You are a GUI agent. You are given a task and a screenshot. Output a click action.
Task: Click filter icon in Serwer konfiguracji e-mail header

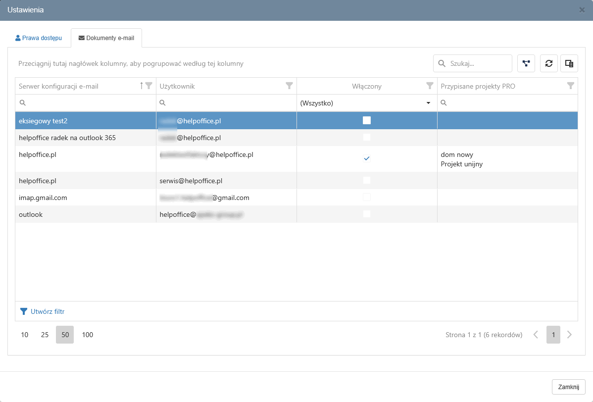click(x=148, y=86)
